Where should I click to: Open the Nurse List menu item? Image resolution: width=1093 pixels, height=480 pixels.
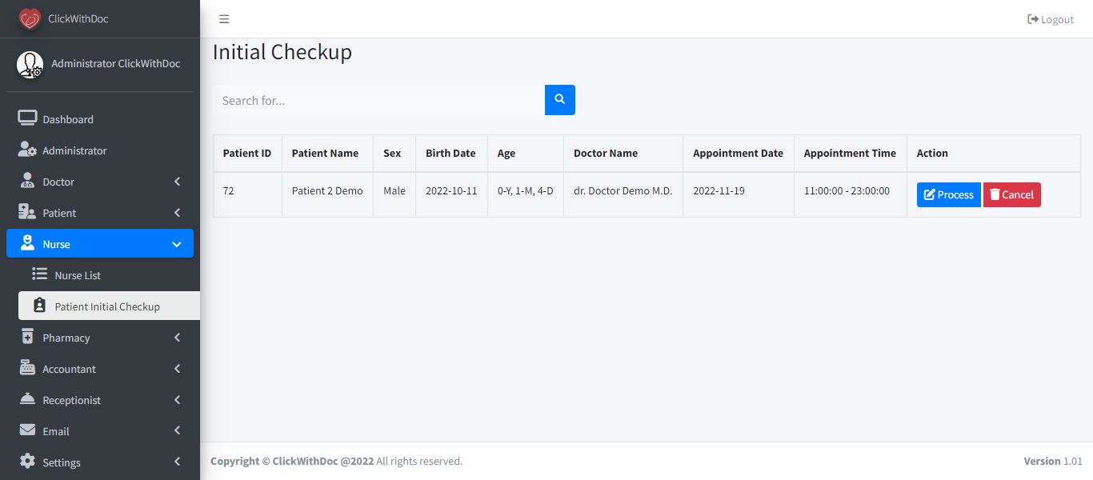[78, 275]
